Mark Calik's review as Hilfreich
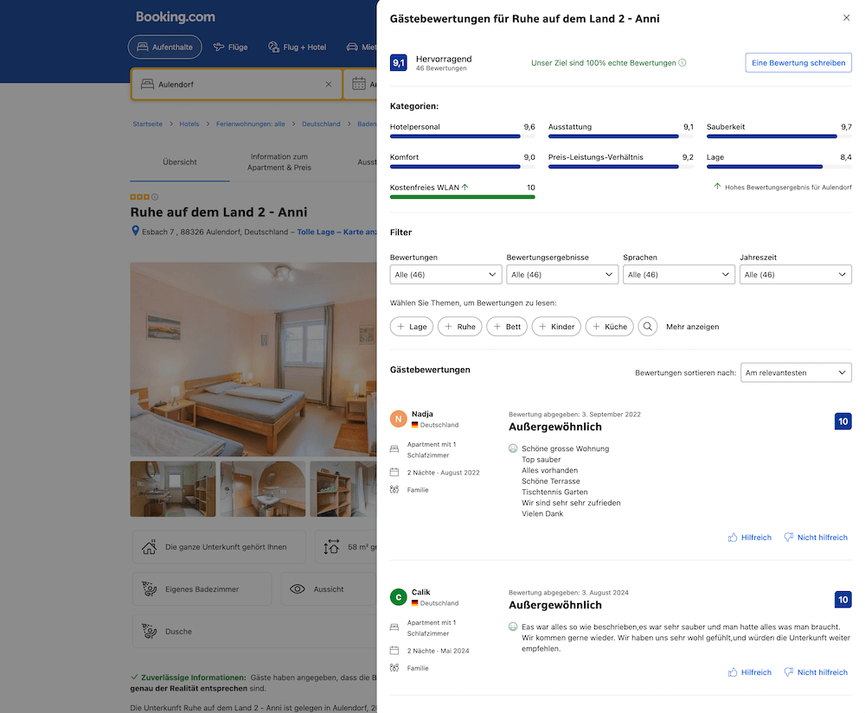865x713 pixels. [749, 672]
